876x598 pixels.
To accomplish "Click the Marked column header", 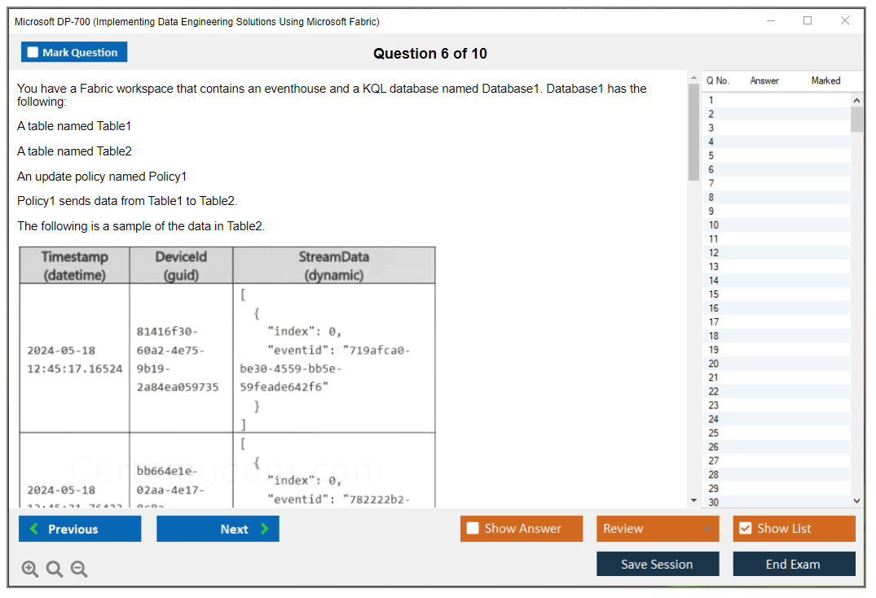I will [825, 81].
